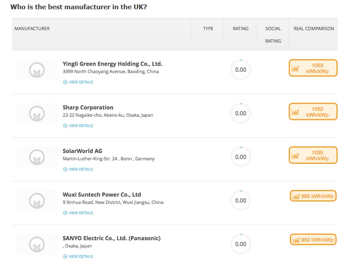349x264 pixels.
Task: Click chart icon in 969 kWh/kWp badge
Action: (x=296, y=197)
